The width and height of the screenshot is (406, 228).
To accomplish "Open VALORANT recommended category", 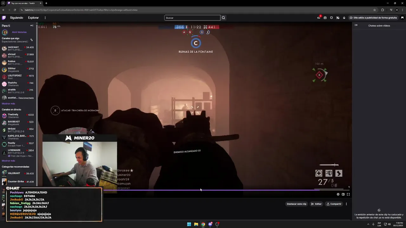I will coord(18,173).
